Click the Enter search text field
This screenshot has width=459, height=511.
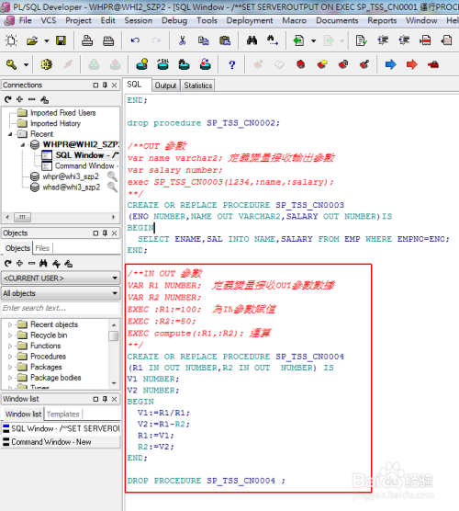coord(61,308)
